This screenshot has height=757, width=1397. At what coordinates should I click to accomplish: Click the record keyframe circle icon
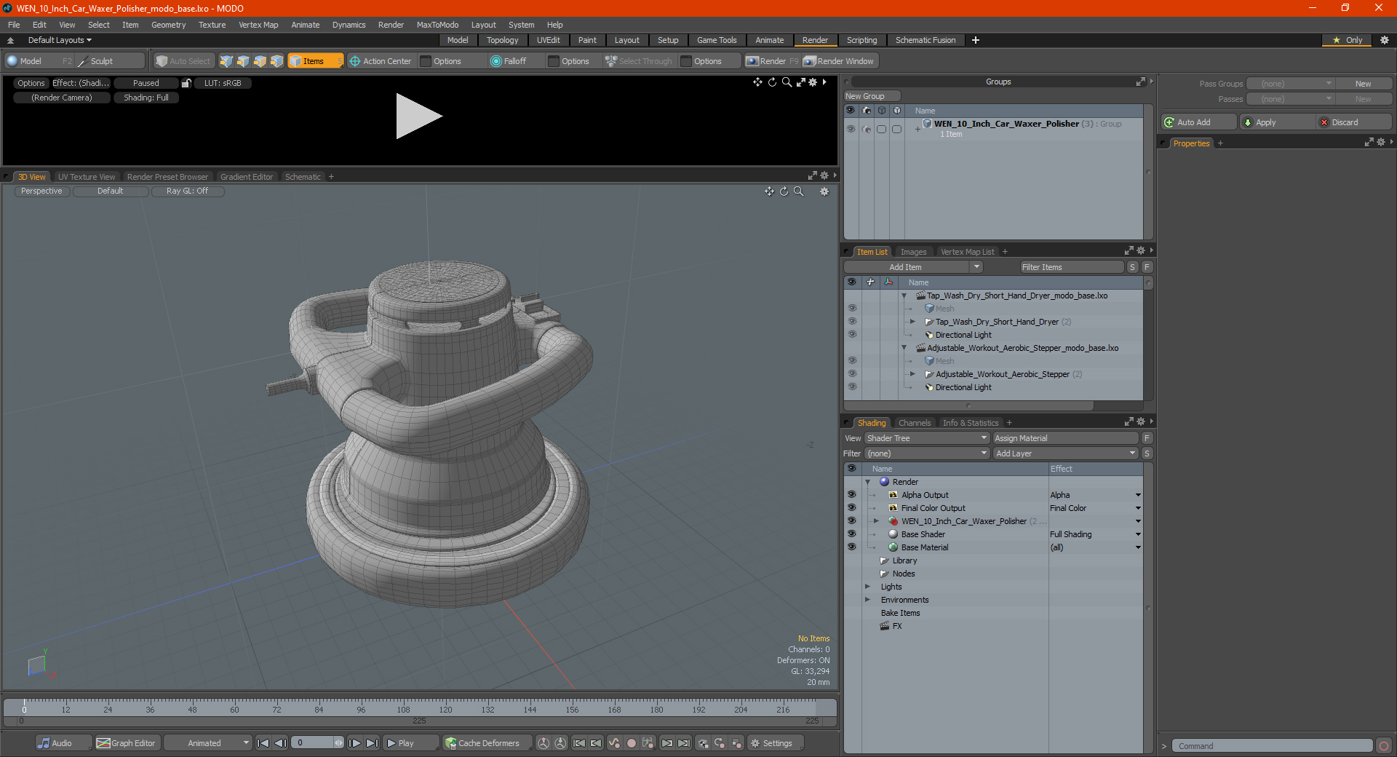tap(632, 743)
